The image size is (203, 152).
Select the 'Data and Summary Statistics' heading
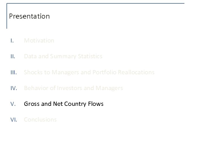point(63,56)
